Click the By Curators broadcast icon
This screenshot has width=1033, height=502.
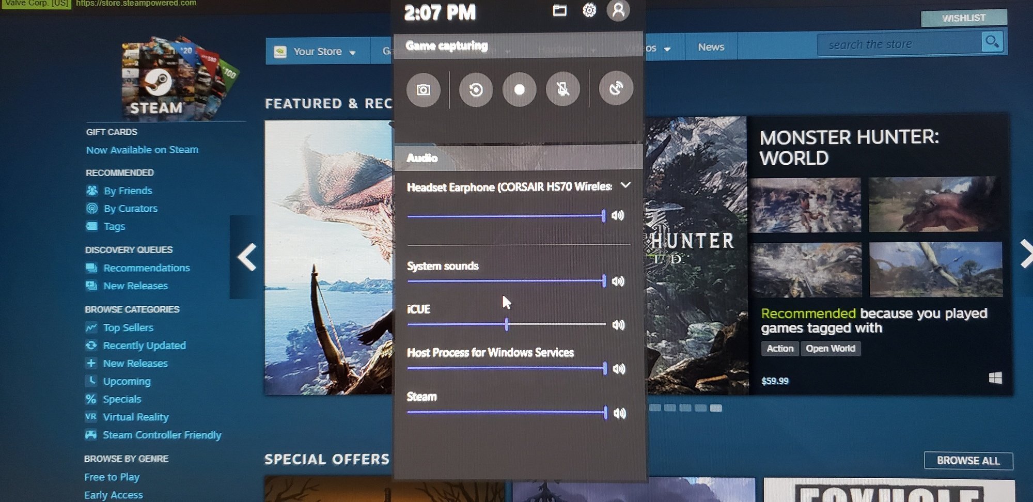92,208
